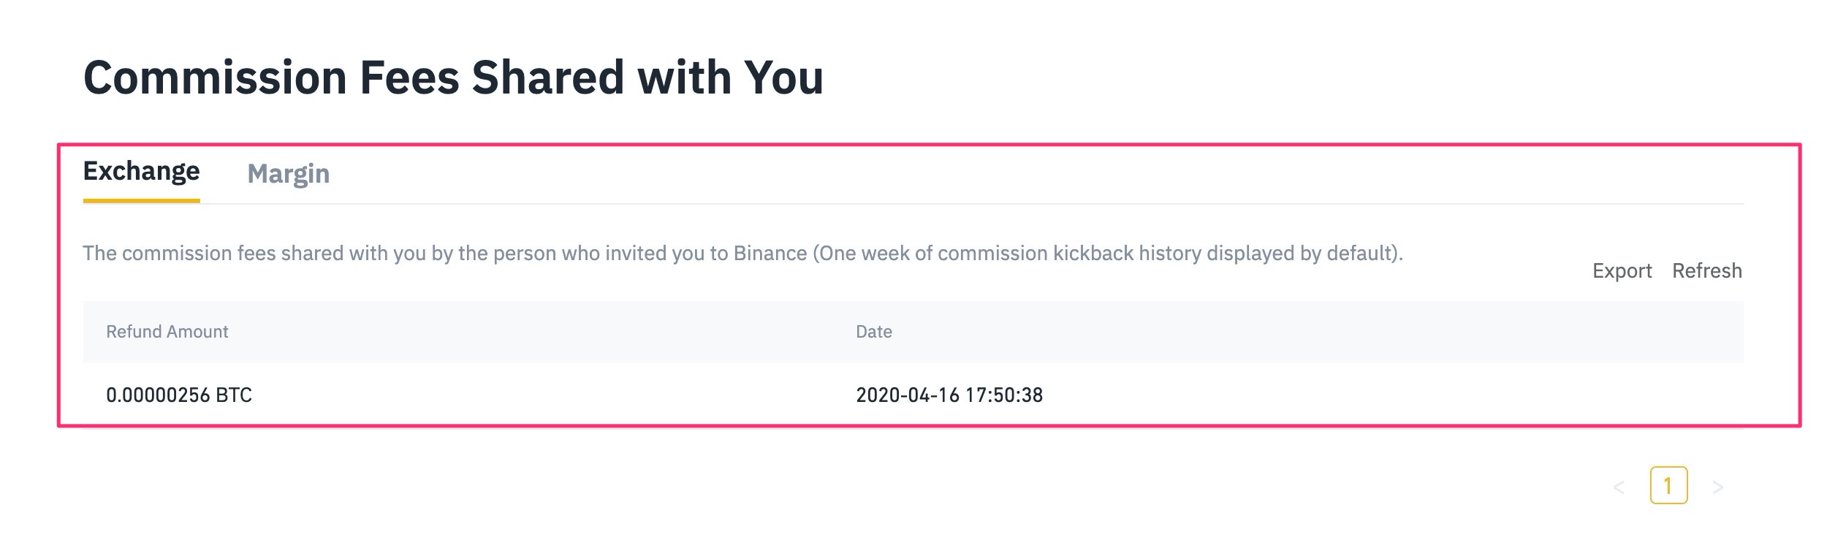
Task: Click the time 17:50:38 in the row
Action: click(1004, 395)
